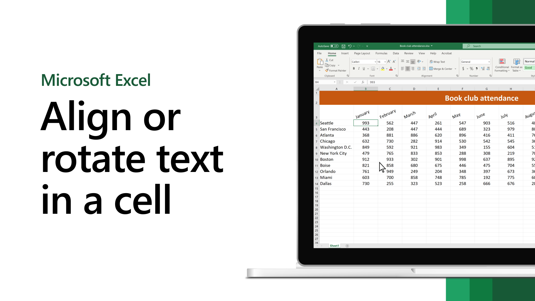Click the Borders icon in Font group
This screenshot has height=301, width=535.
pyautogui.click(x=373, y=69)
